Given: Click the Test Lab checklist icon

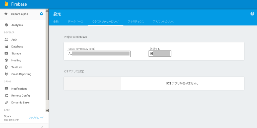Looking at the screenshot, I should point(6,67).
